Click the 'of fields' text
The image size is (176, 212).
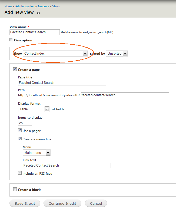tap(58, 109)
